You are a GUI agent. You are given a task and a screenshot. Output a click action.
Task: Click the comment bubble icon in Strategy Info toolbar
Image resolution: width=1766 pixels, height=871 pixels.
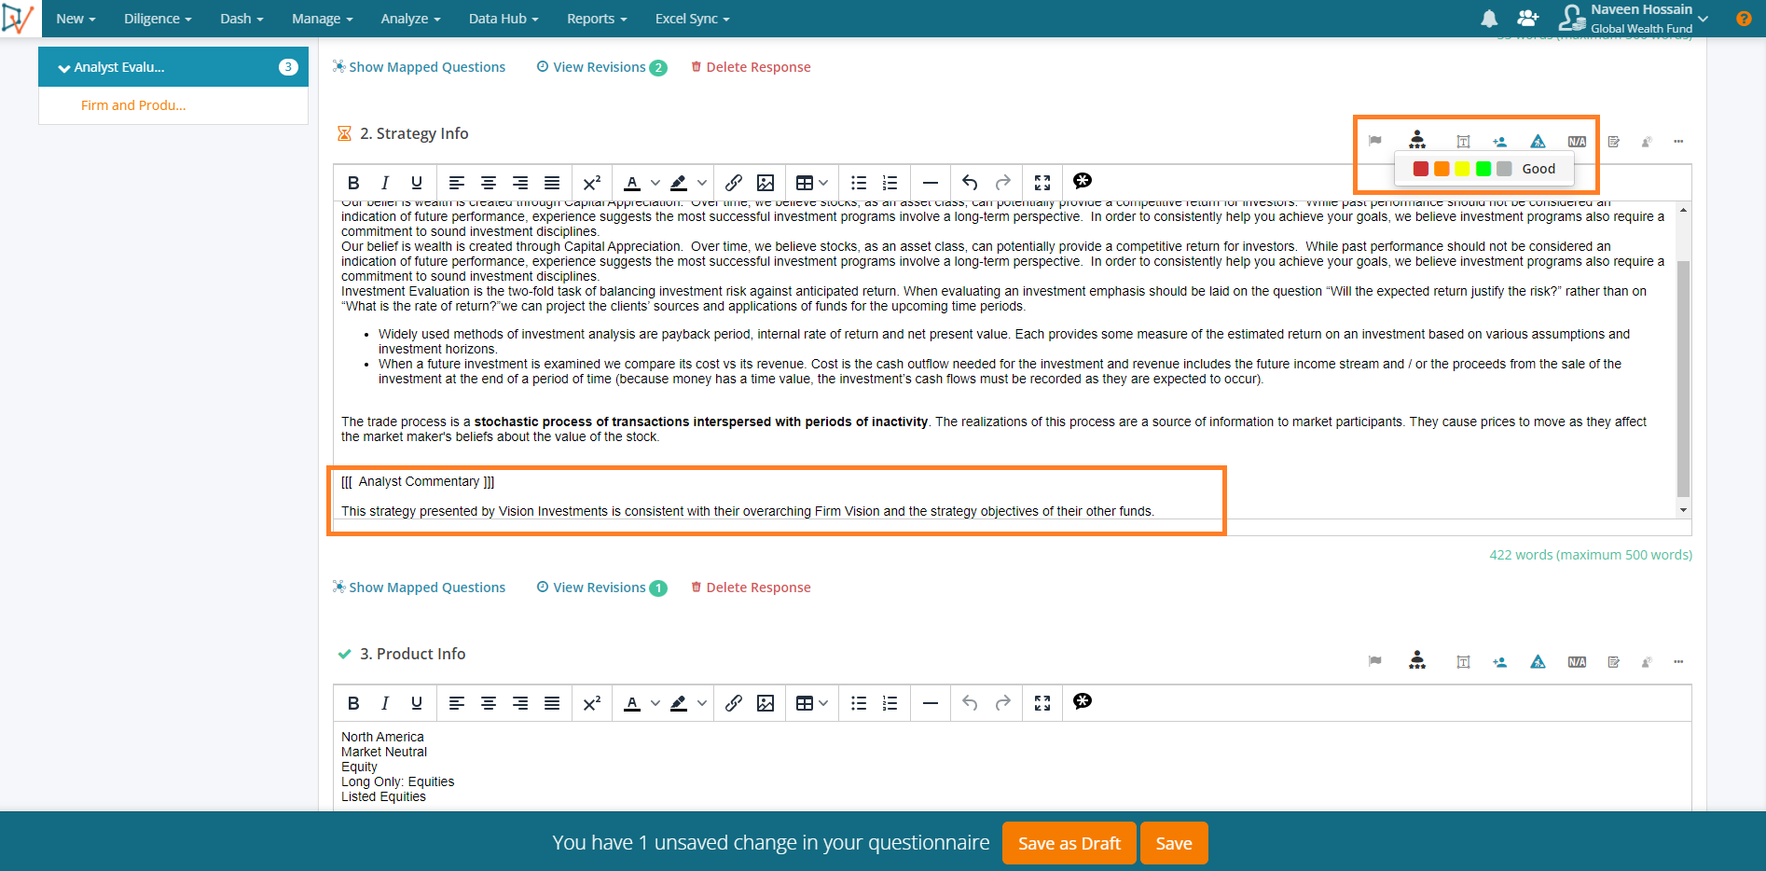[x=1083, y=181]
